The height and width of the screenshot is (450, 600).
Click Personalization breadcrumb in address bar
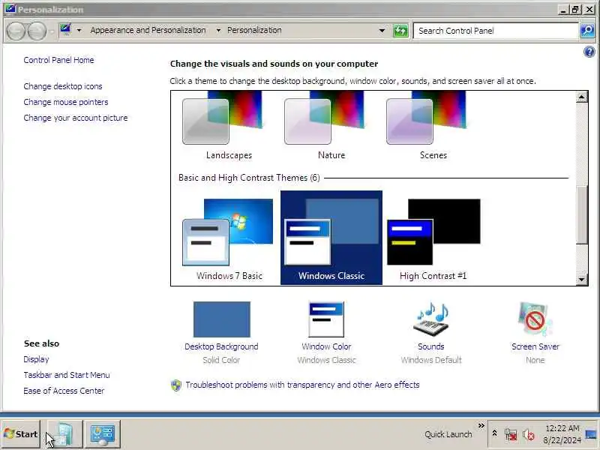point(254,30)
